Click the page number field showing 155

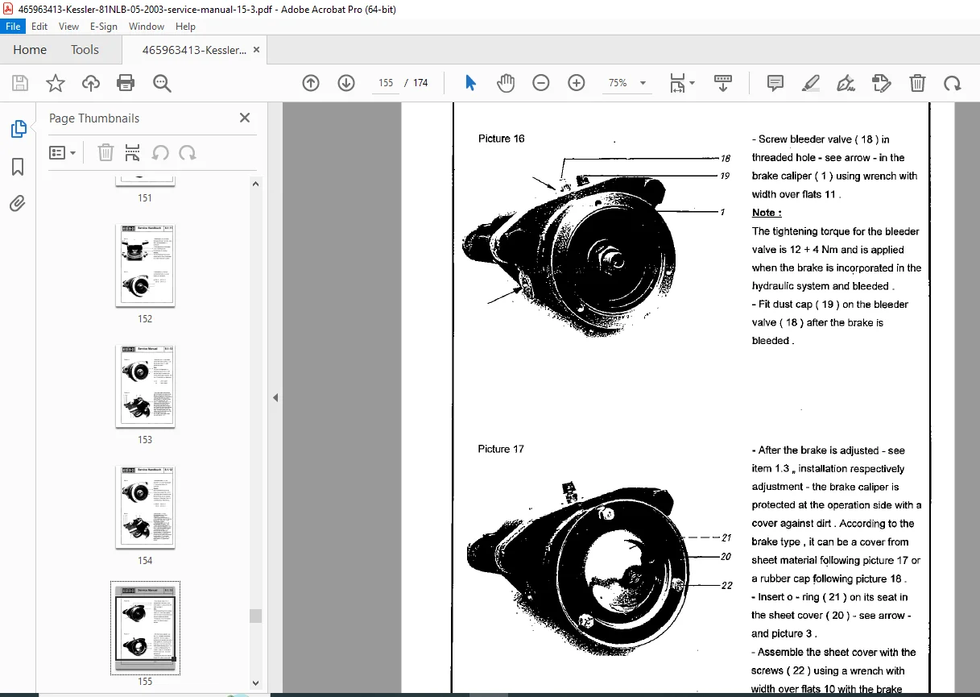386,83
